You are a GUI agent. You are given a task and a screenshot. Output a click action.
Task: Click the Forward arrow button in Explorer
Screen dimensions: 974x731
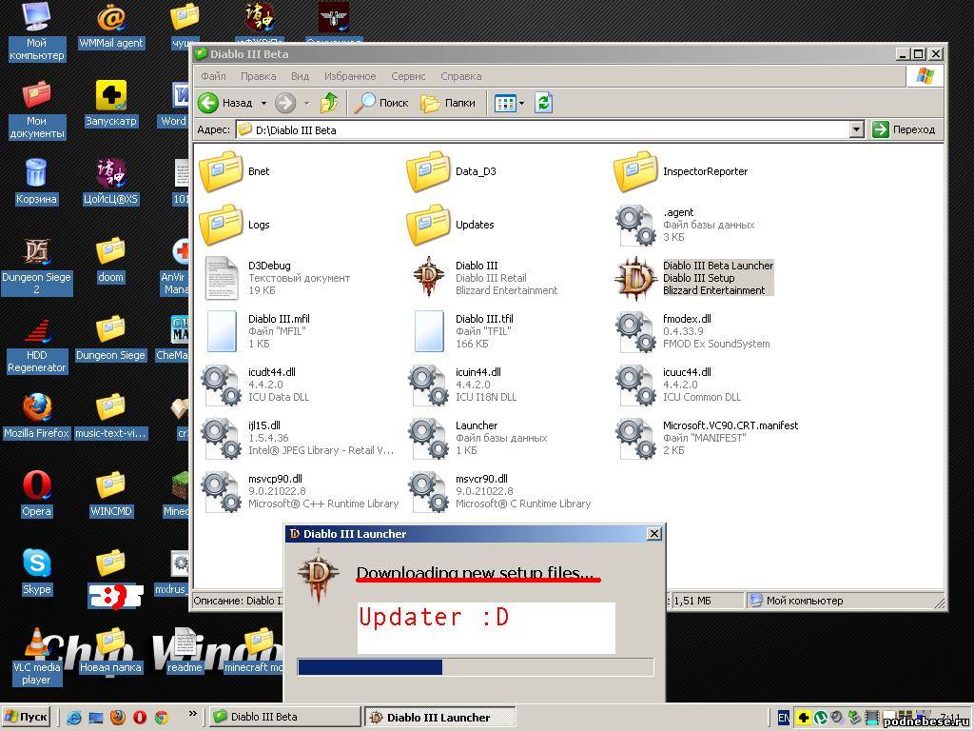coord(285,103)
